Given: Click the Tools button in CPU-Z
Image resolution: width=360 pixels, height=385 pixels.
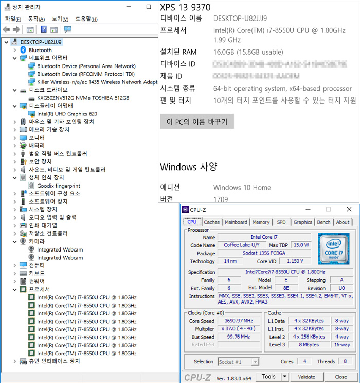Looking at the screenshot, I should pyautogui.click(x=268, y=376).
